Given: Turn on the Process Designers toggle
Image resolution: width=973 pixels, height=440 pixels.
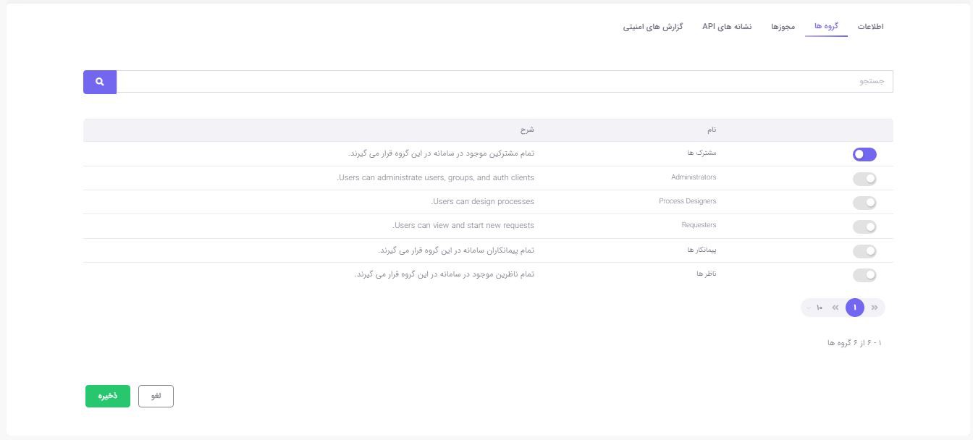Looking at the screenshot, I should coord(864,203).
